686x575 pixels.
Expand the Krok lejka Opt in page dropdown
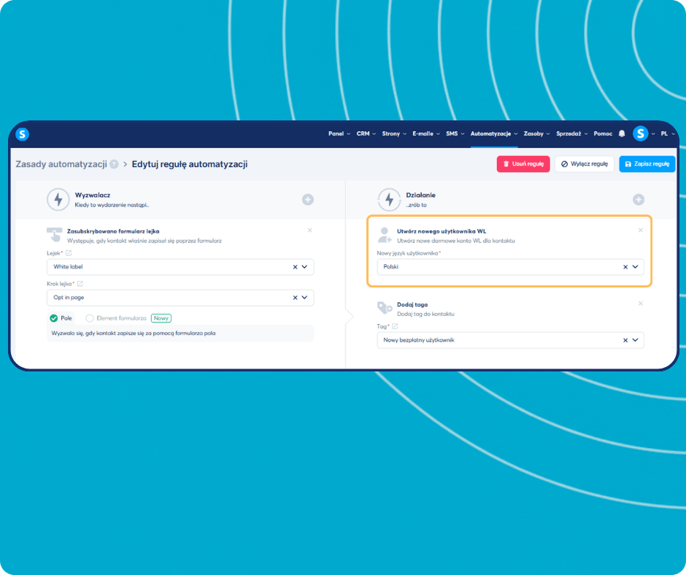pos(304,298)
